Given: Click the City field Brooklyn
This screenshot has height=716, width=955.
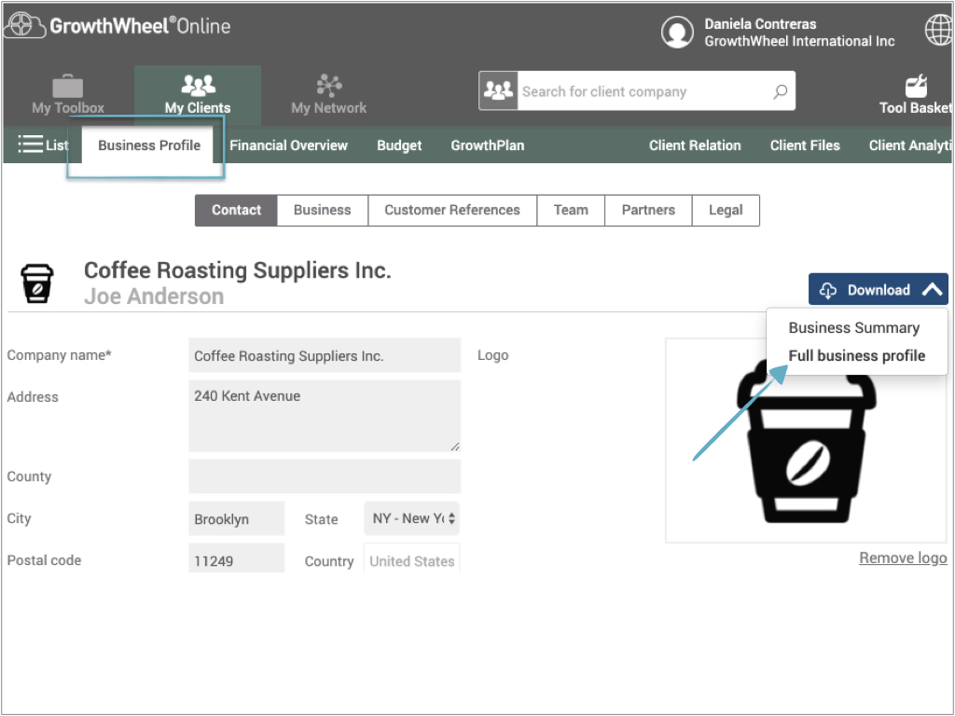Looking at the screenshot, I should [236, 518].
